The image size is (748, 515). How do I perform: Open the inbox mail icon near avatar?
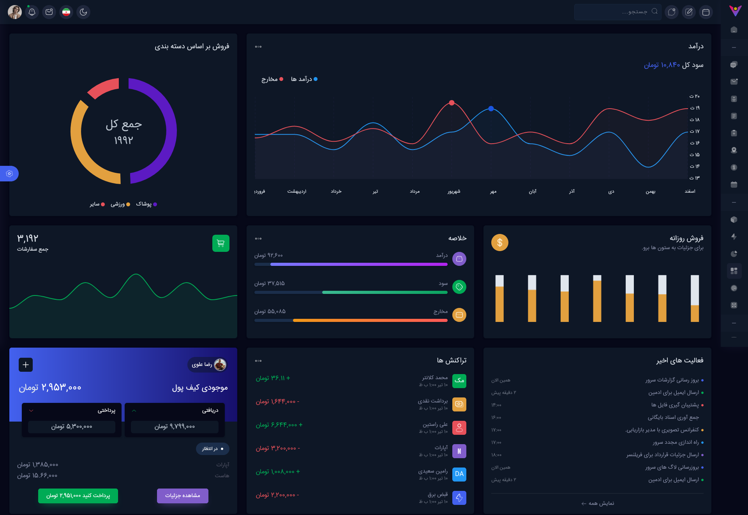[x=49, y=12]
